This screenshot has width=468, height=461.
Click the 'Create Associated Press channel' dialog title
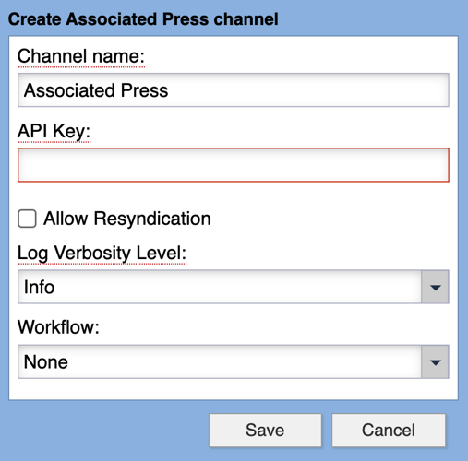[143, 19]
